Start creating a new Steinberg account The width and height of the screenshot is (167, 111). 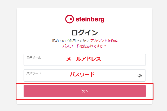pos(104,41)
